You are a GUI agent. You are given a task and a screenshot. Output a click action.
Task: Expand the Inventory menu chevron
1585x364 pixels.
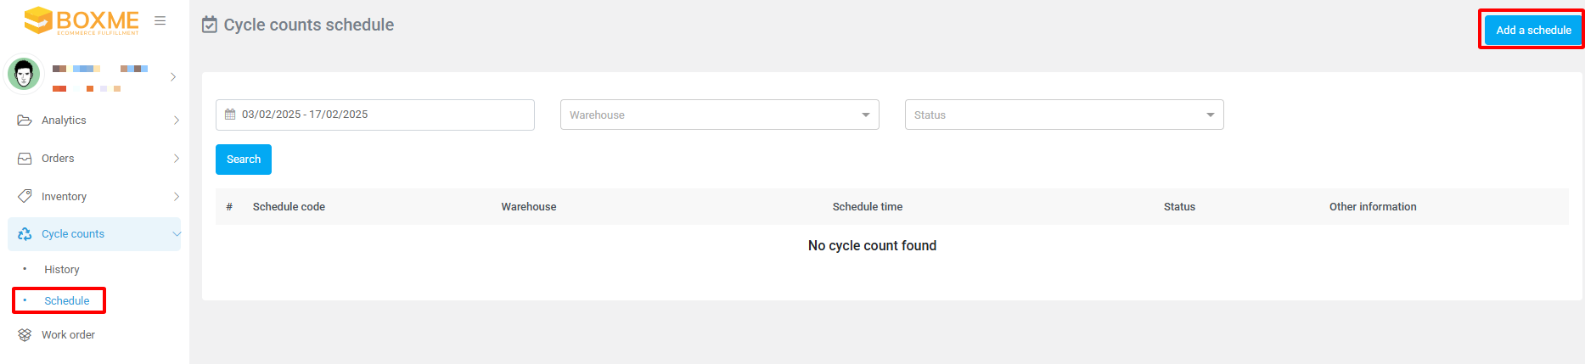pos(176,197)
